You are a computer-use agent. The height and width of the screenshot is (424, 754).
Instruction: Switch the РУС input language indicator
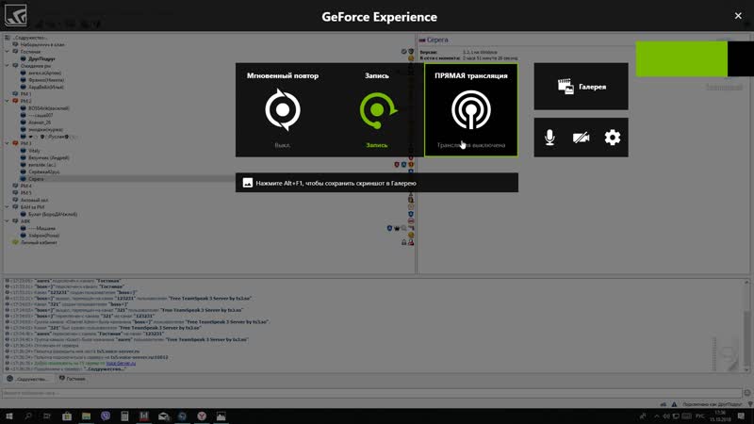tap(700, 416)
